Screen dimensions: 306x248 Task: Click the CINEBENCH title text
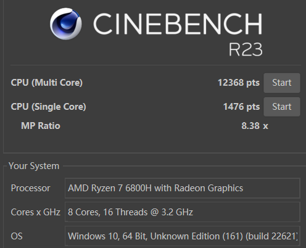[x=178, y=23]
